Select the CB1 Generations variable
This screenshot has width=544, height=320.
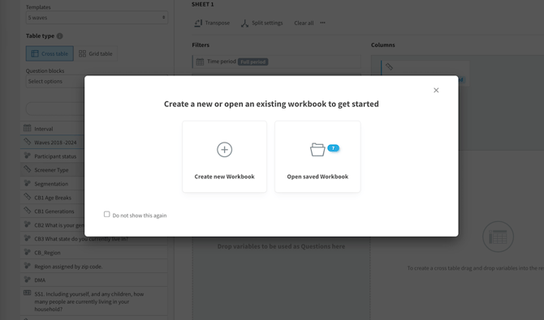(54, 211)
